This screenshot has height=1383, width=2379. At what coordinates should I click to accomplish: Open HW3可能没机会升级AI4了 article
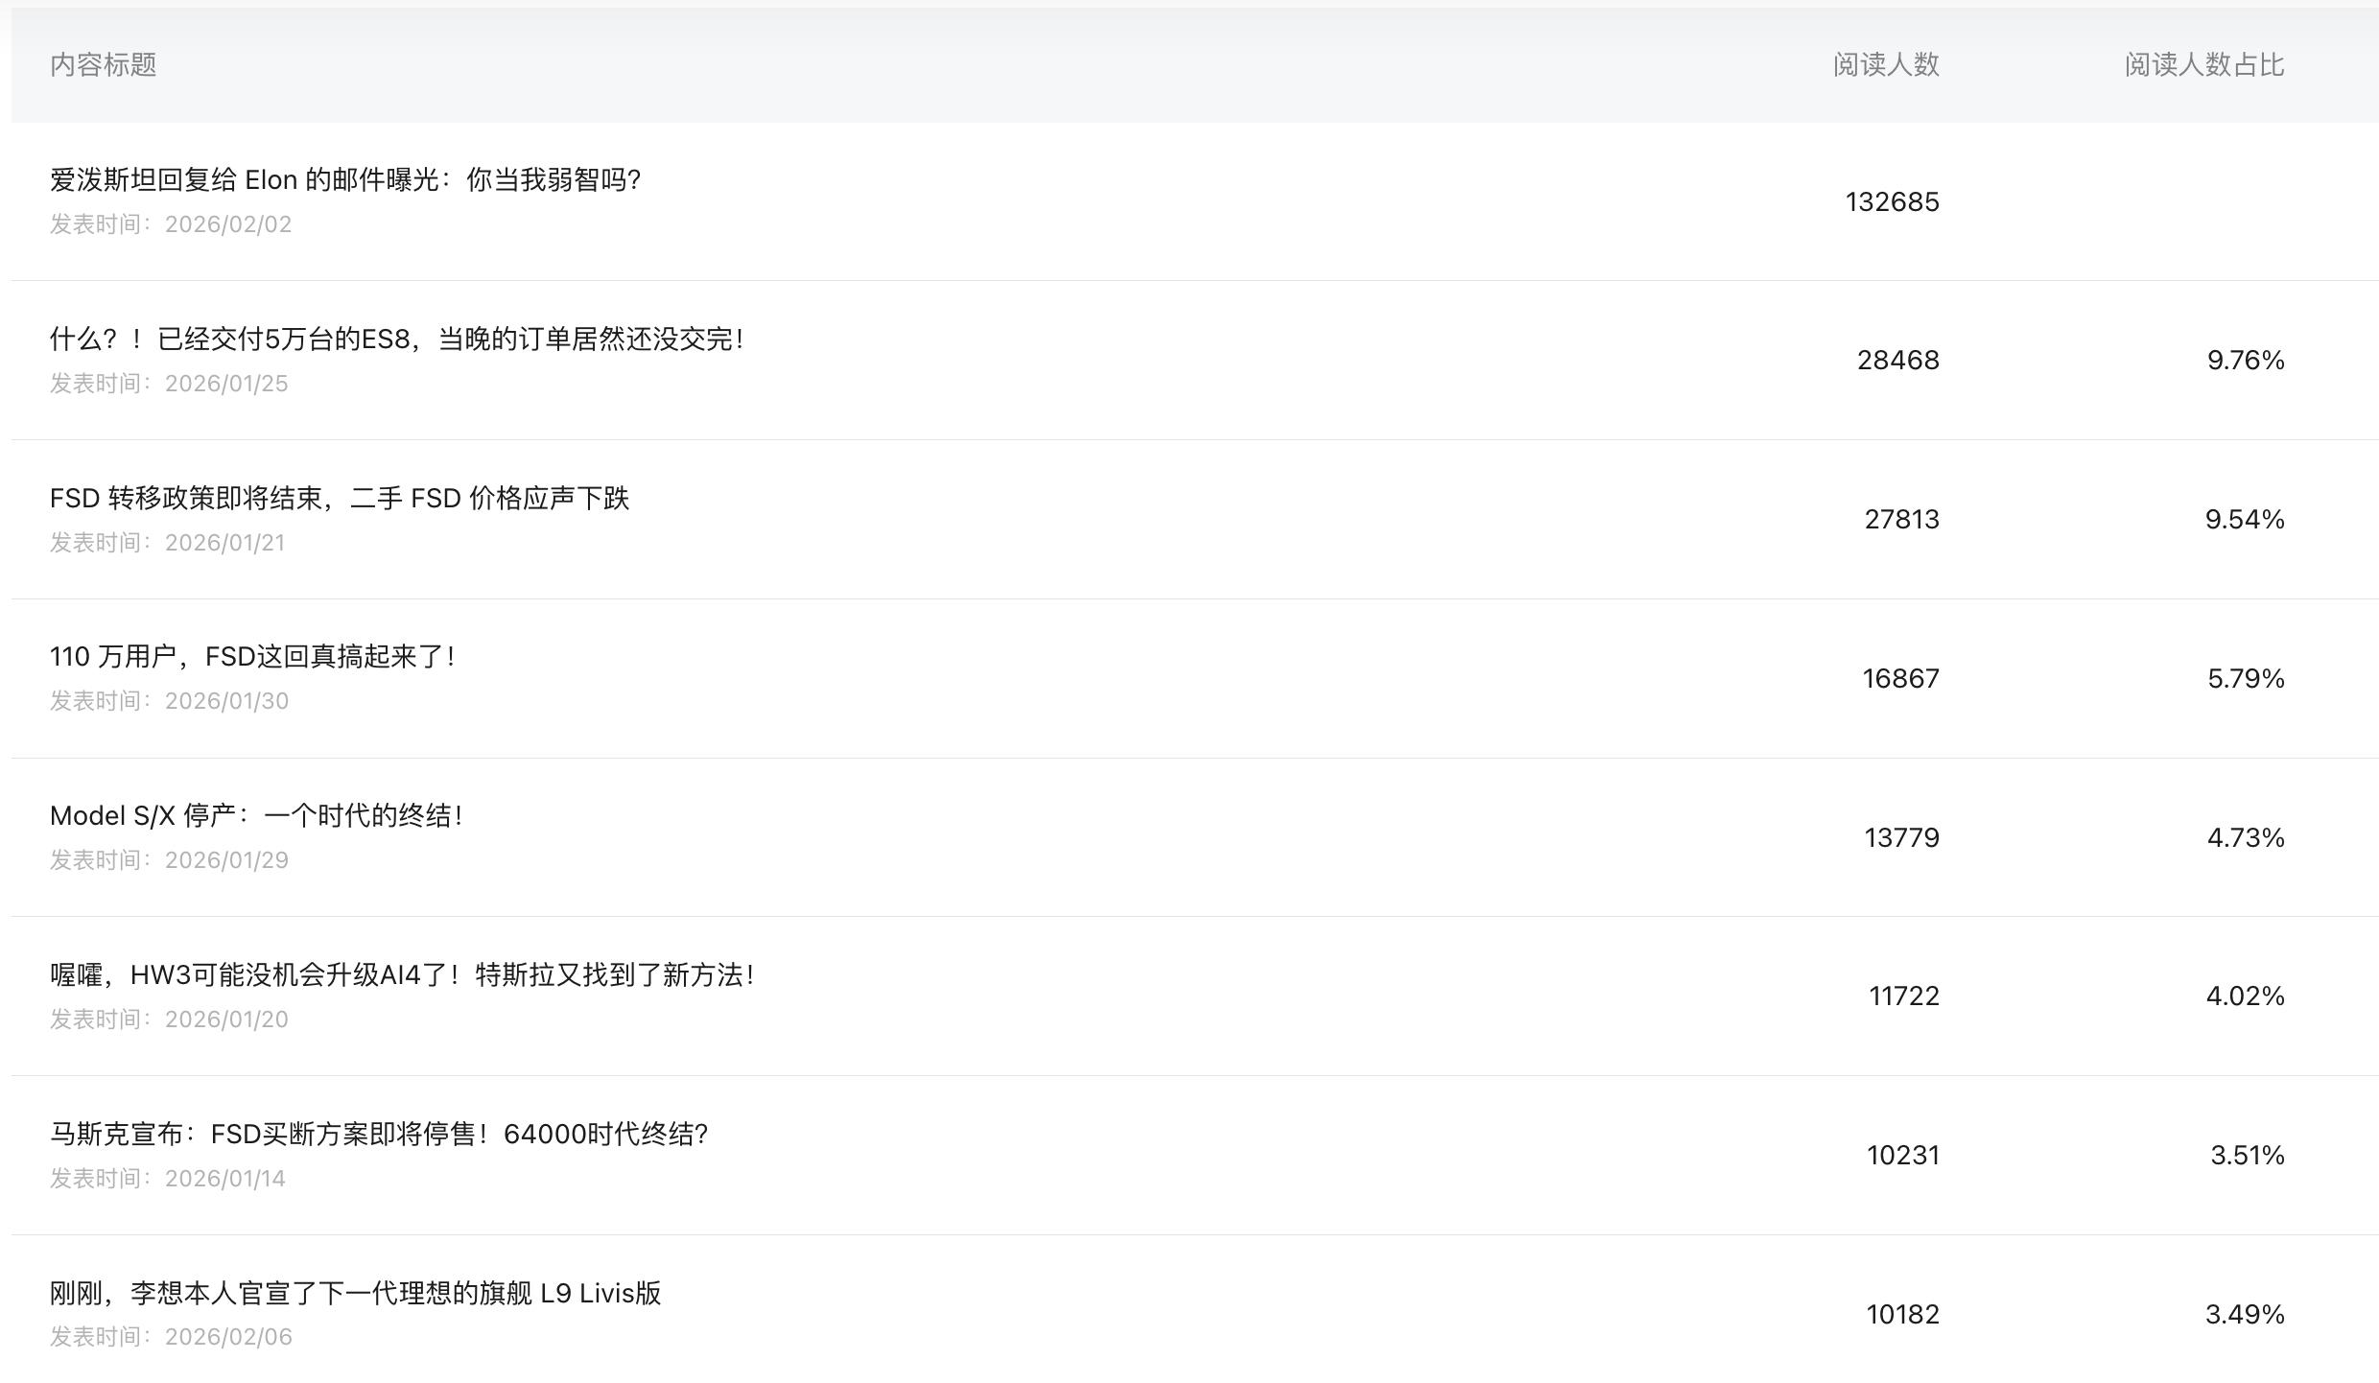pos(402,975)
